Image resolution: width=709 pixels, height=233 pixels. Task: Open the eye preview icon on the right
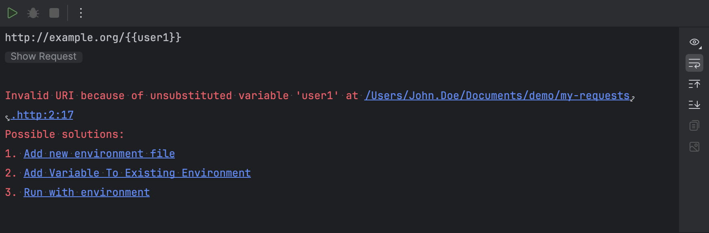(694, 42)
